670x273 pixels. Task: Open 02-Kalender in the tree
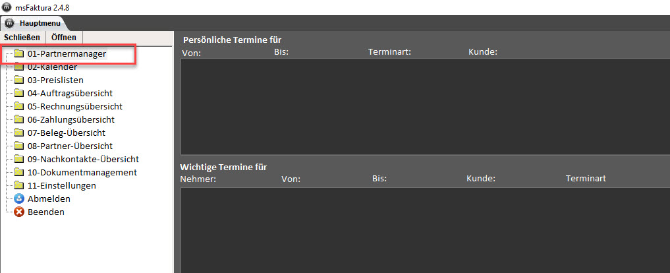pos(52,67)
